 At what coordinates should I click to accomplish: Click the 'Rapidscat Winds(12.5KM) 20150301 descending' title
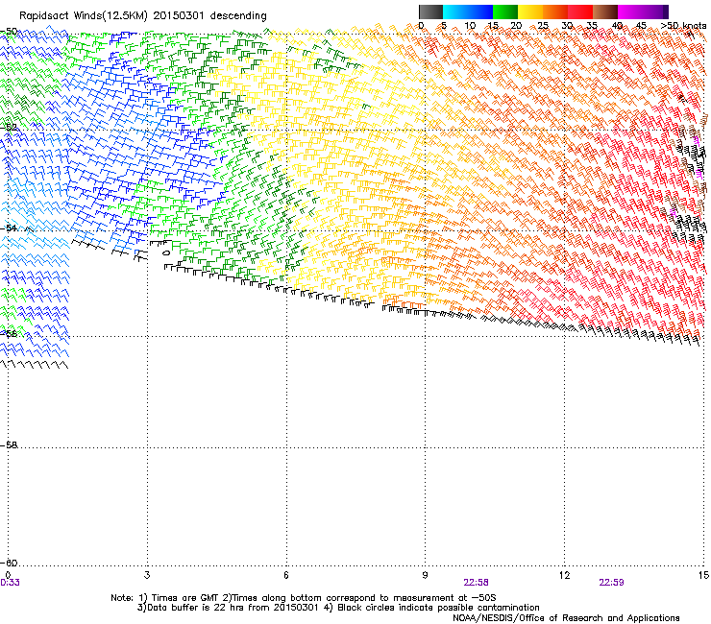click(x=143, y=16)
